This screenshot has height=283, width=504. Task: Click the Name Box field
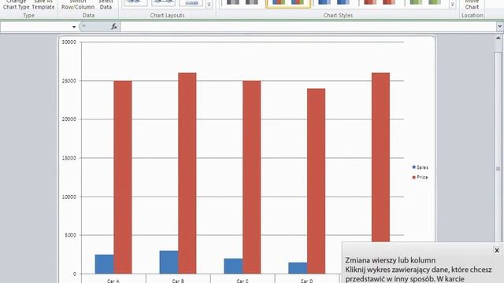tap(35, 27)
